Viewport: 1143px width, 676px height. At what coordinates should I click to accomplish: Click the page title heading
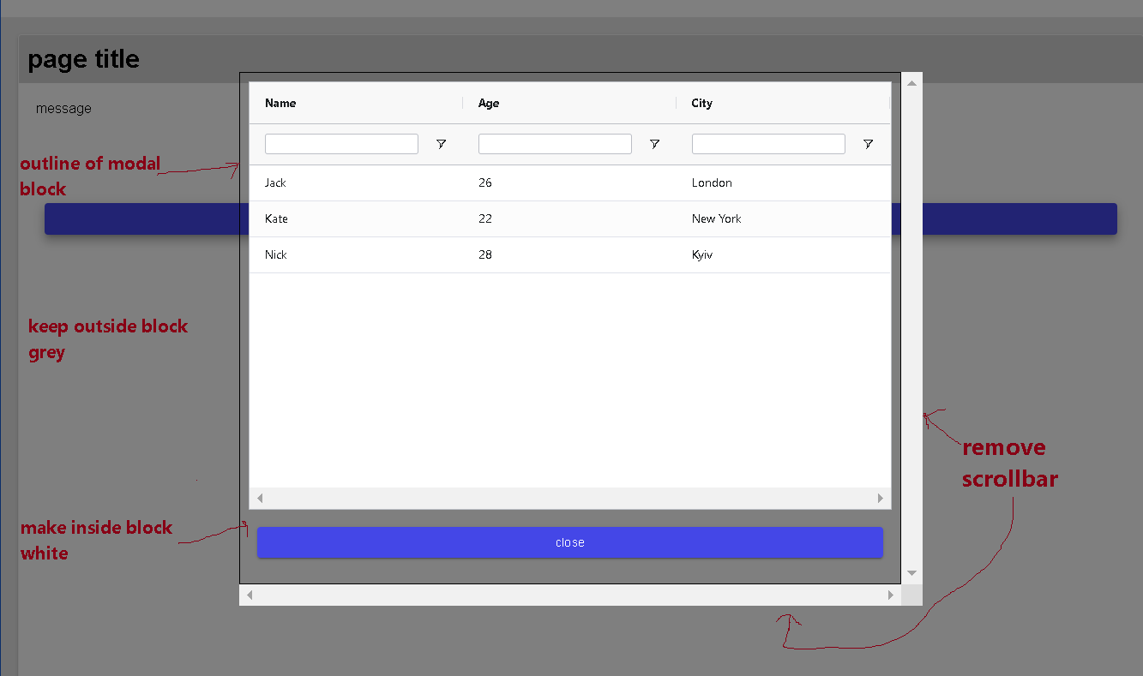pos(83,59)
